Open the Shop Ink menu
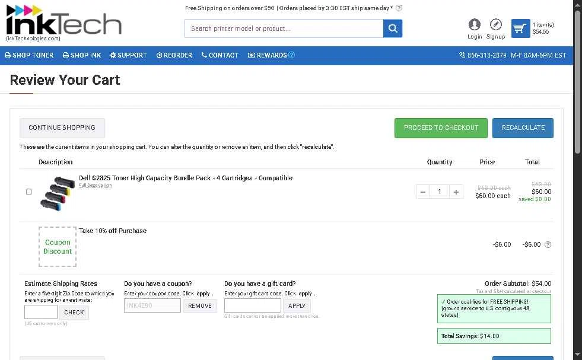The width and height of the screenshot is (582, 360). 82,55
